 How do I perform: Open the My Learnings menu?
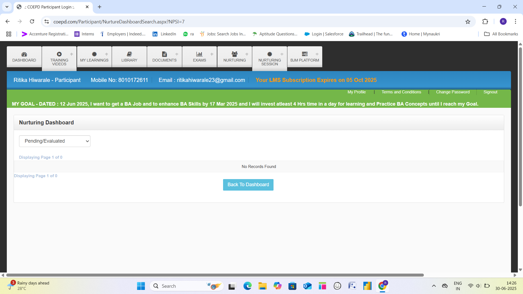coord(94,60)
